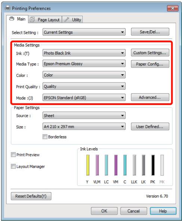Click the Printing Preferences title text
The image size is (182, 221).
point(31,8)
